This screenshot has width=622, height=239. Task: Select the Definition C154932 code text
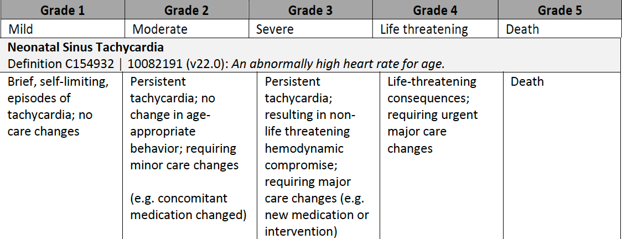pos(60,63)
